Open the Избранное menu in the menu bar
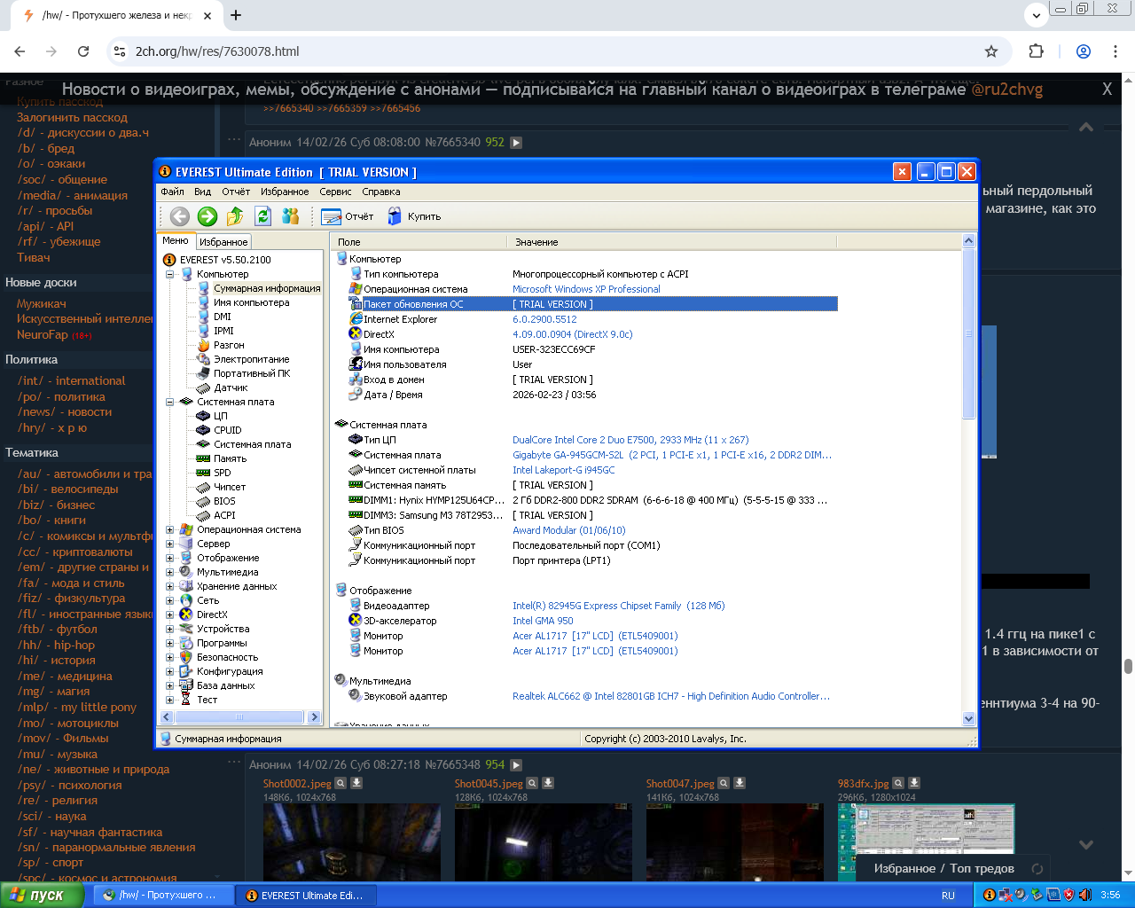 click(x=285, y=192)
